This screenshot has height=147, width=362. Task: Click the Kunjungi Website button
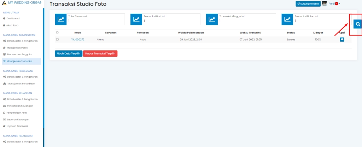coord(308,4)
